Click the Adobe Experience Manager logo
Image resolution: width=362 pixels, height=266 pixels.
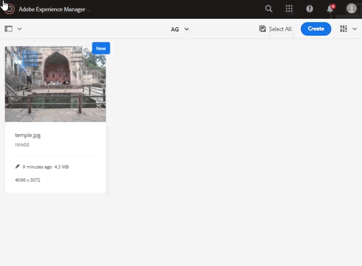tap(9, 9)
